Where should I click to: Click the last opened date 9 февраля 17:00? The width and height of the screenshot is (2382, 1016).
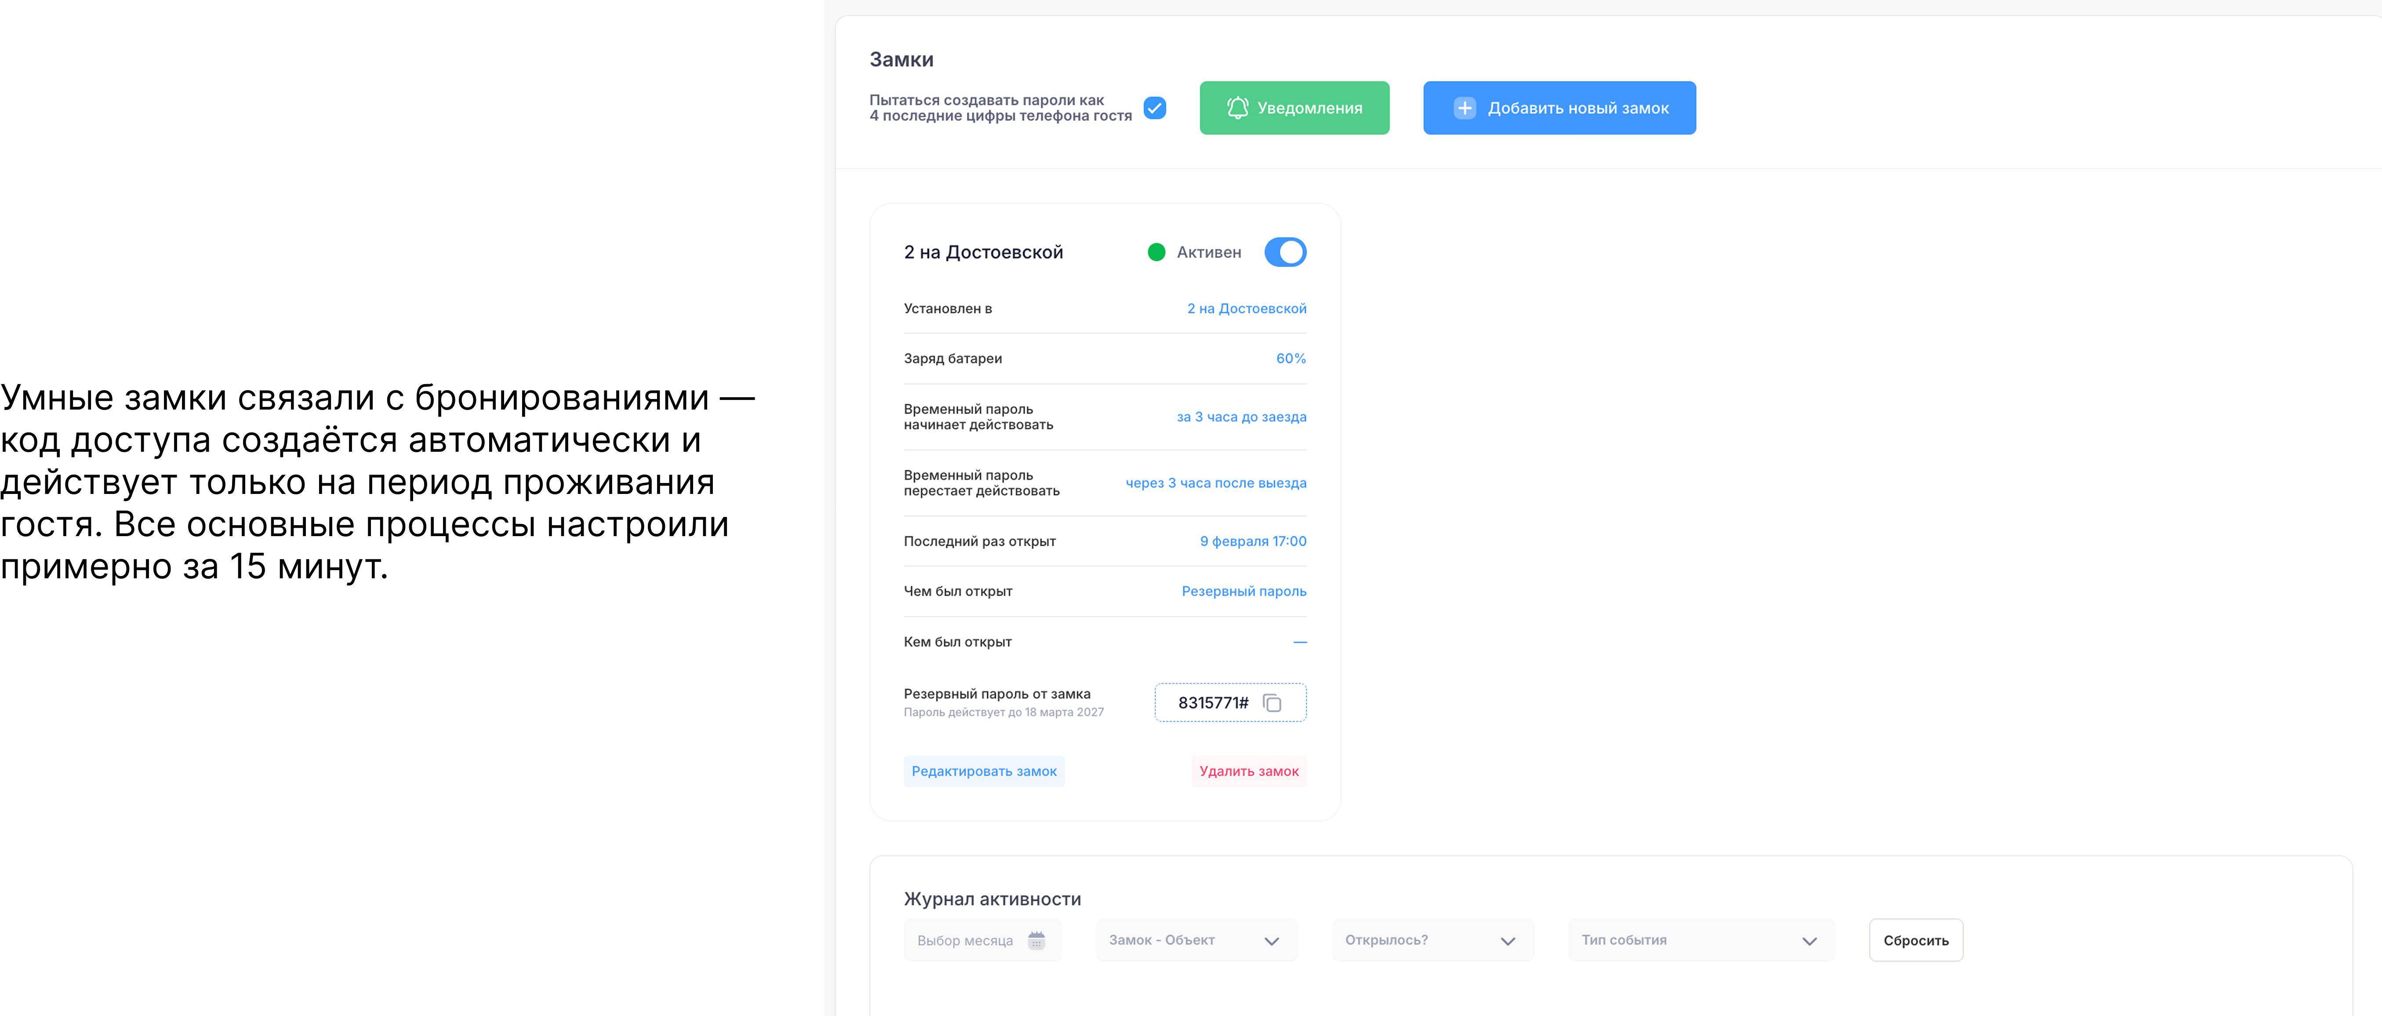pos(1253,542)
